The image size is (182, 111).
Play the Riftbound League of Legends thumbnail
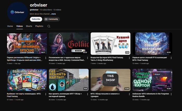27,44
